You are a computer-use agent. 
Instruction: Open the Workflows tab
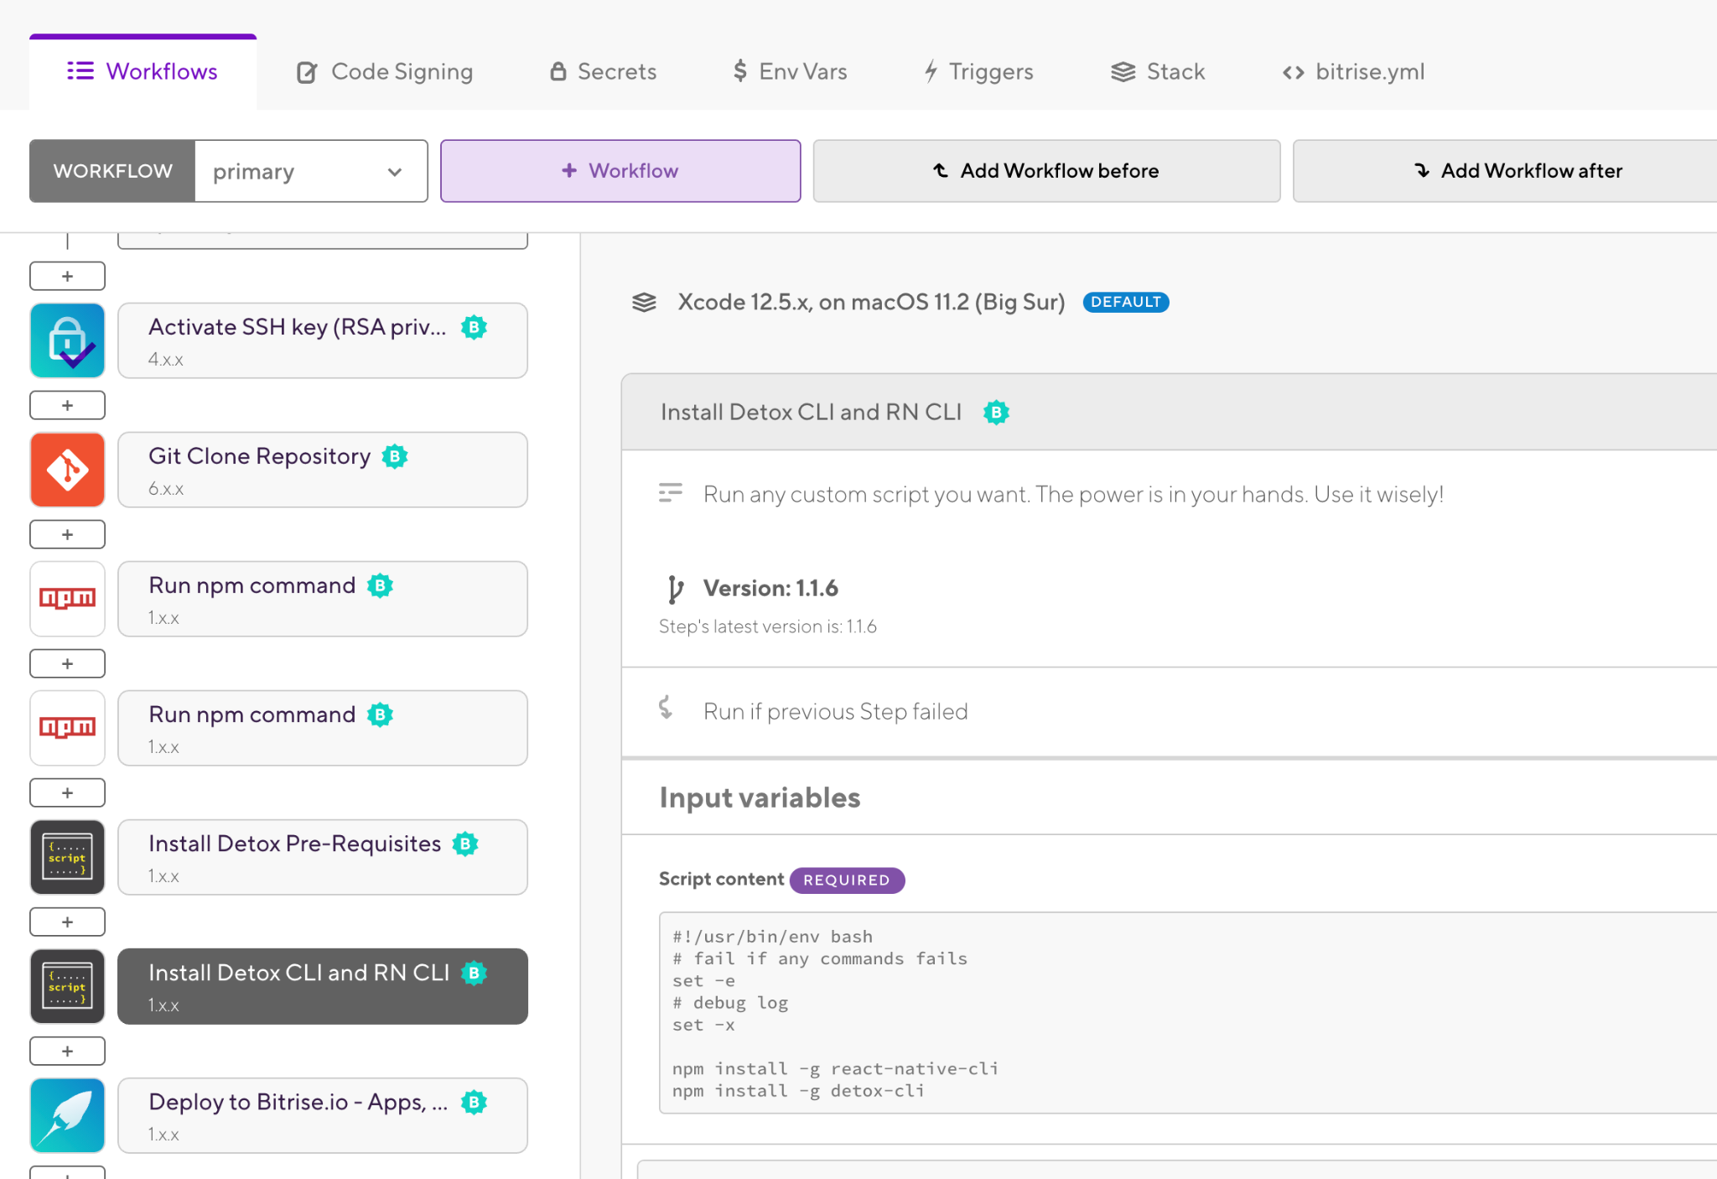pos(143,72)
